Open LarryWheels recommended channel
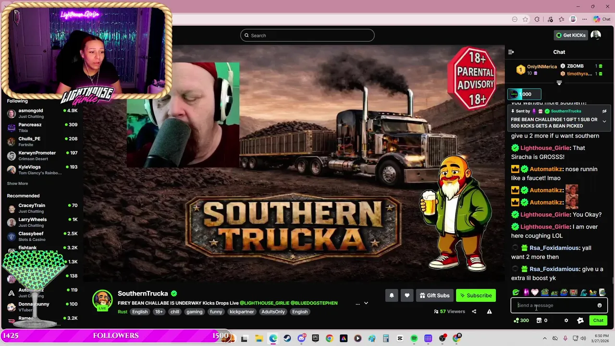615x346 pixels. [x=42, y=222]
